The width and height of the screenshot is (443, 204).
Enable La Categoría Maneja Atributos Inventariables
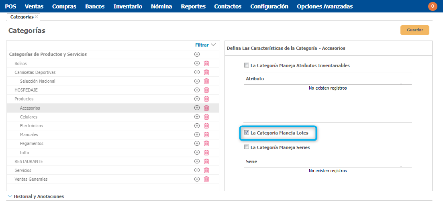(247, 65)
